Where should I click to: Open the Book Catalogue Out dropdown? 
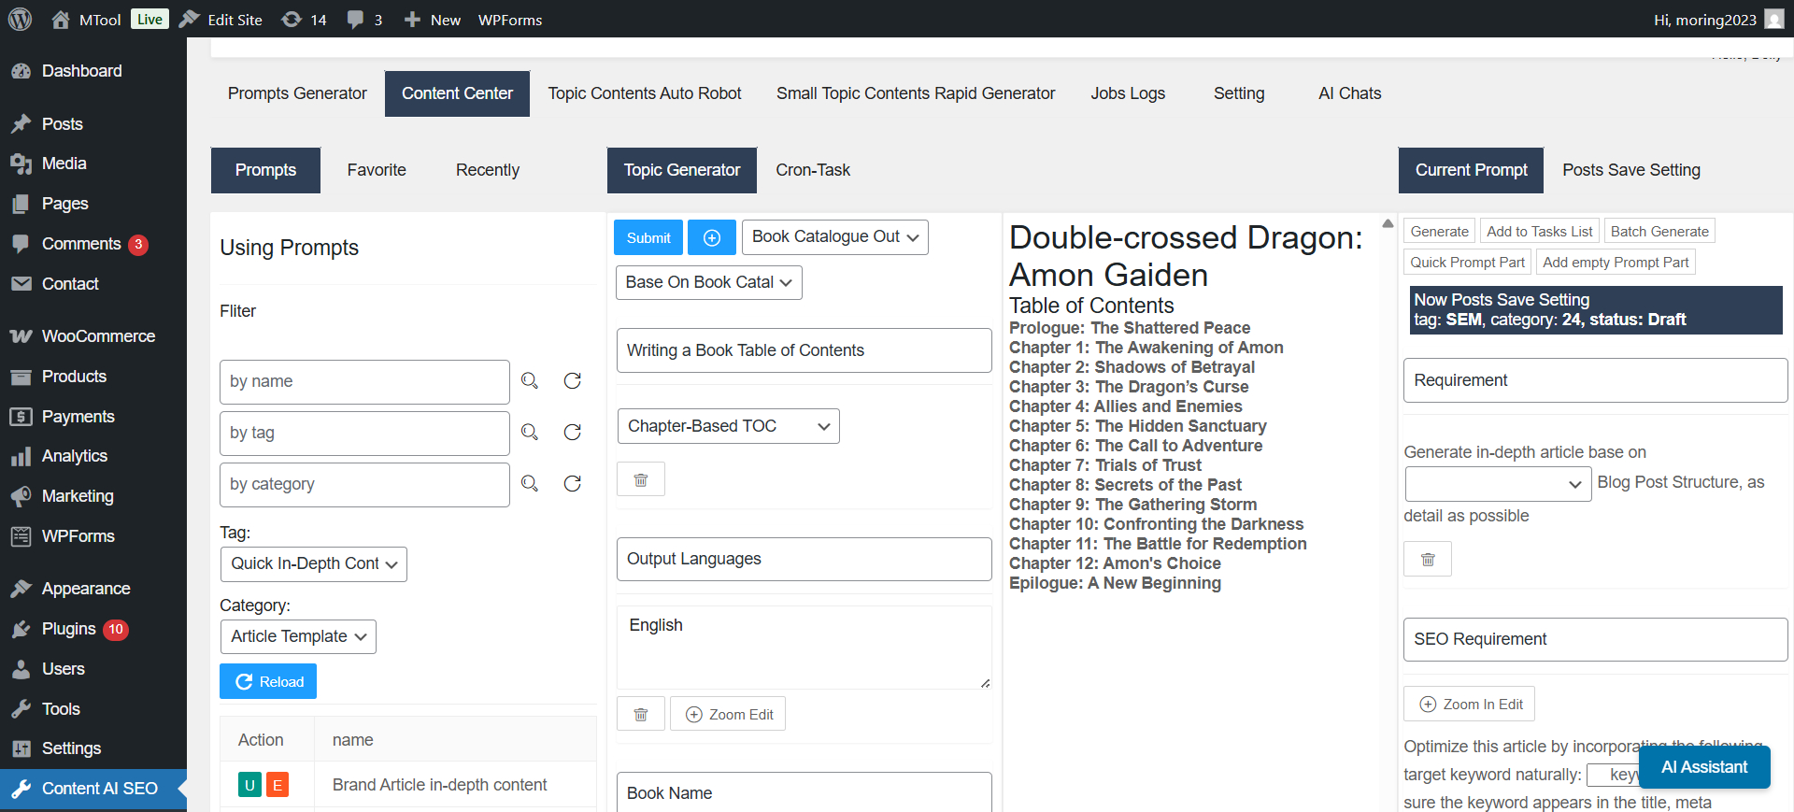point(835,237)
